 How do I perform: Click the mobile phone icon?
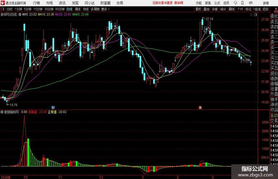coord(242,3)
